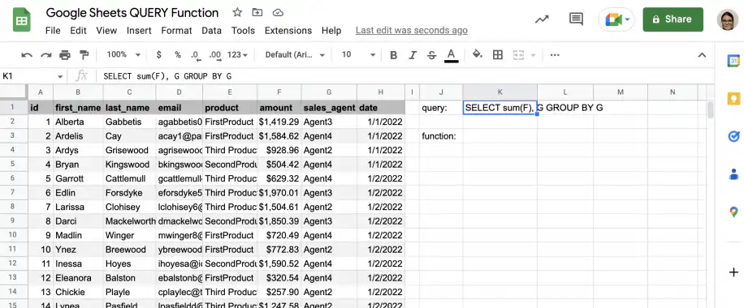Toggle bold formatting

click(393, 55)
